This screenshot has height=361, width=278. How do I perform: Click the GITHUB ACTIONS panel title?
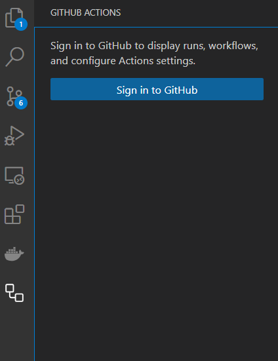(x=85, y=12)
